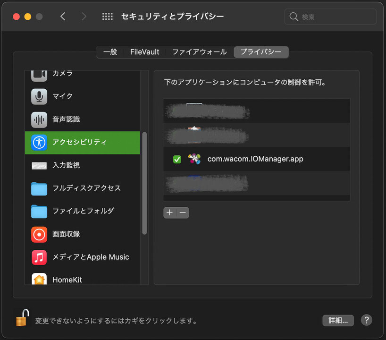
Task: Switch to the ファイアウォール tab
Action: [x=199, y=52]
